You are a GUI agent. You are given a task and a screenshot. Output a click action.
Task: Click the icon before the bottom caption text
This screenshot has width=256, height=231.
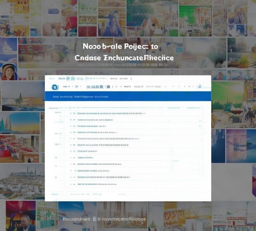(95, 219)
